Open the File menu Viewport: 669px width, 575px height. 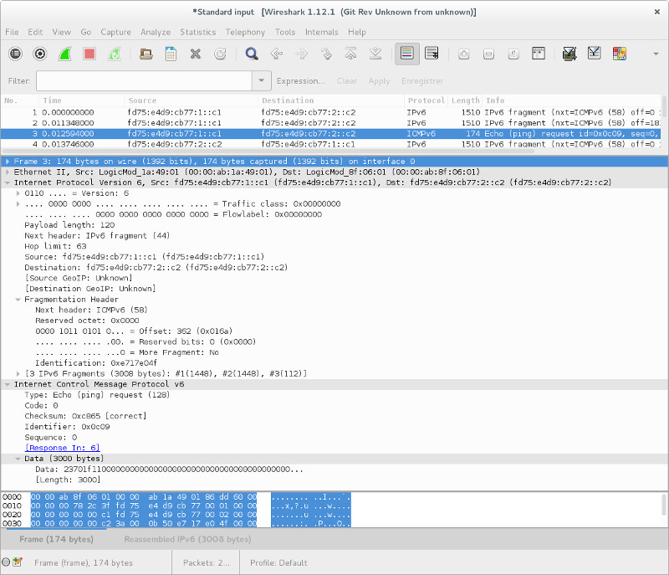tap(12, 32)
